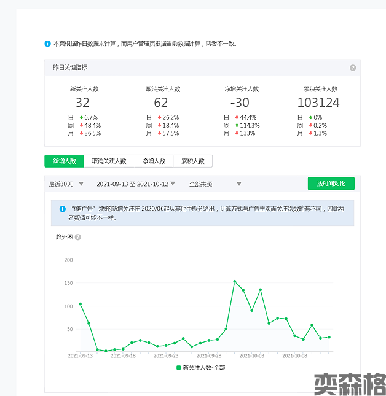Click info icon before 本页根据昨日数据 notice
Image resolution: width=386 pixels, height=396 pixels.
pos(47,44)
